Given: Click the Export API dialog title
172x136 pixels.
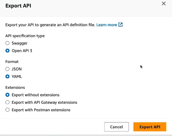Looking at the screenshot, I should 18,6.
